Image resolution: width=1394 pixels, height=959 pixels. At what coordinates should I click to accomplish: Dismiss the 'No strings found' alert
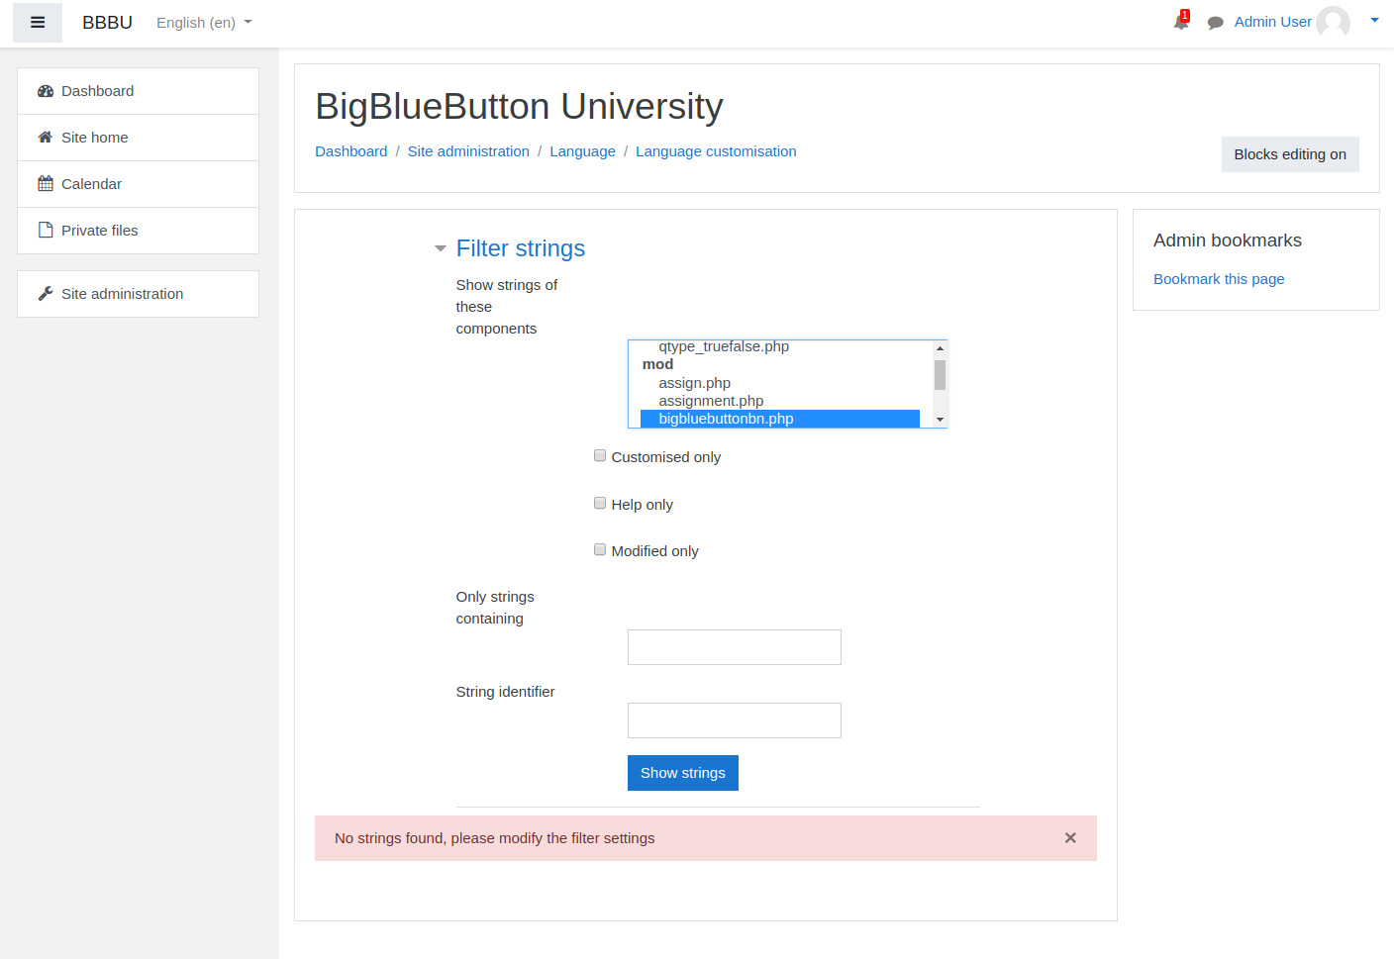1070,838
